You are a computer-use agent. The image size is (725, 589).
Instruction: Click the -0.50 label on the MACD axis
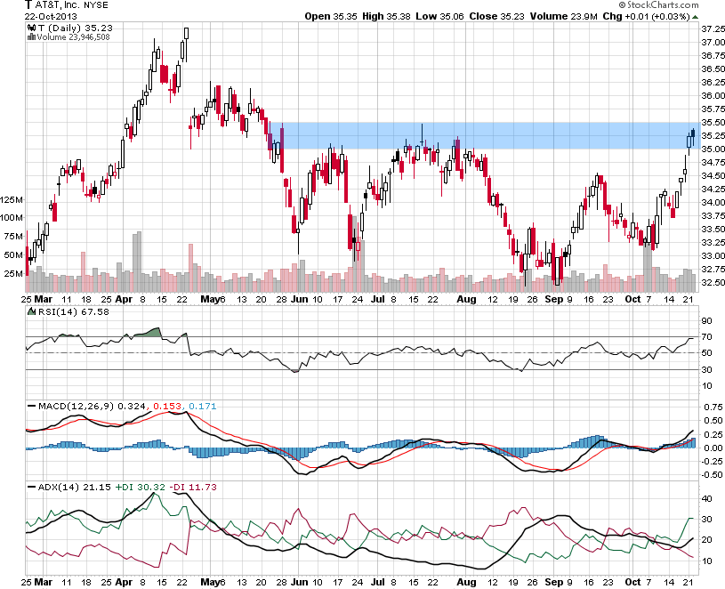(x=711, y=475)
